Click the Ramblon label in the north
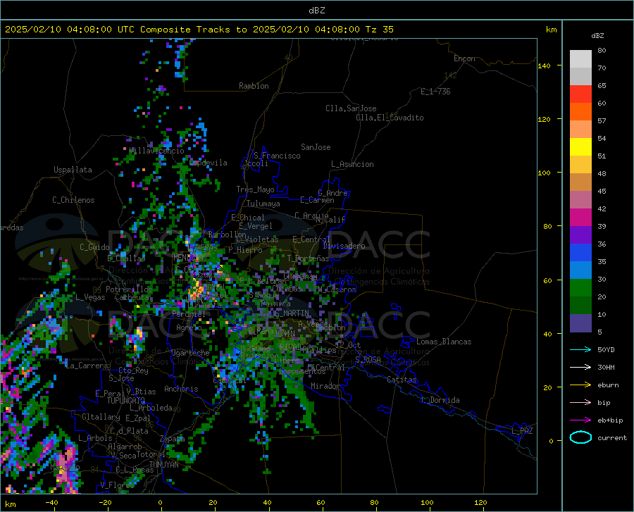The height and width of the screenshot is (512, 634). [x=254, y=86]
